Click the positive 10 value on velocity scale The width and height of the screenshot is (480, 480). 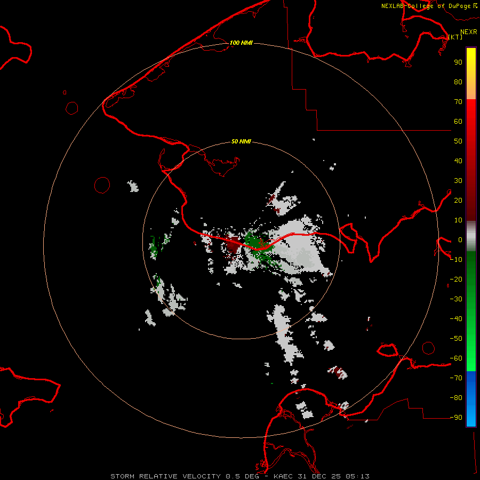458,220
